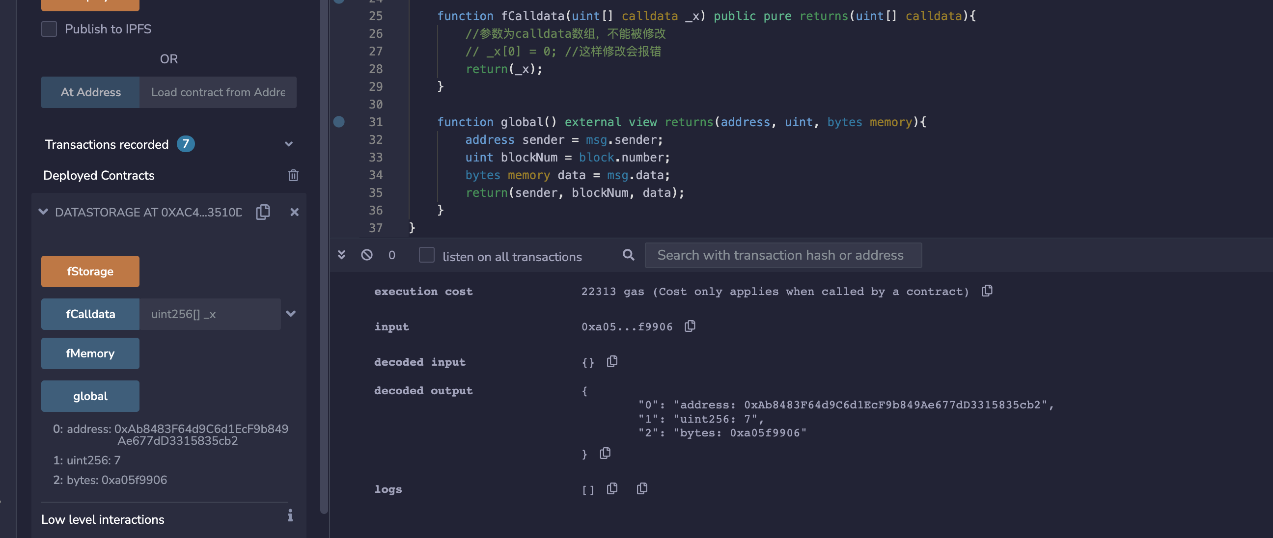Run the global function button
The width and height of the screenshot is (1273, 538).
pyautogui.click(x=90, y=396)
